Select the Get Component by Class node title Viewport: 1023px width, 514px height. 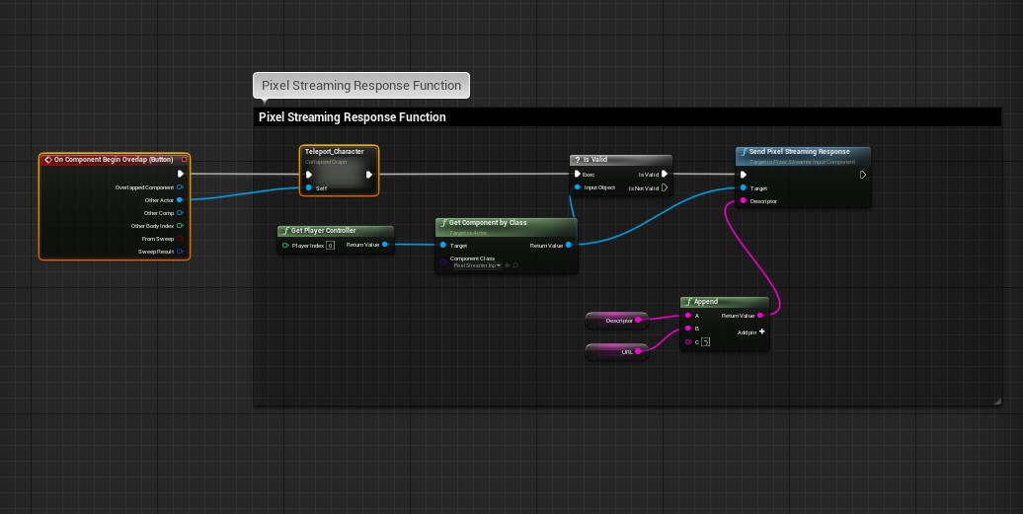(488, 223)
